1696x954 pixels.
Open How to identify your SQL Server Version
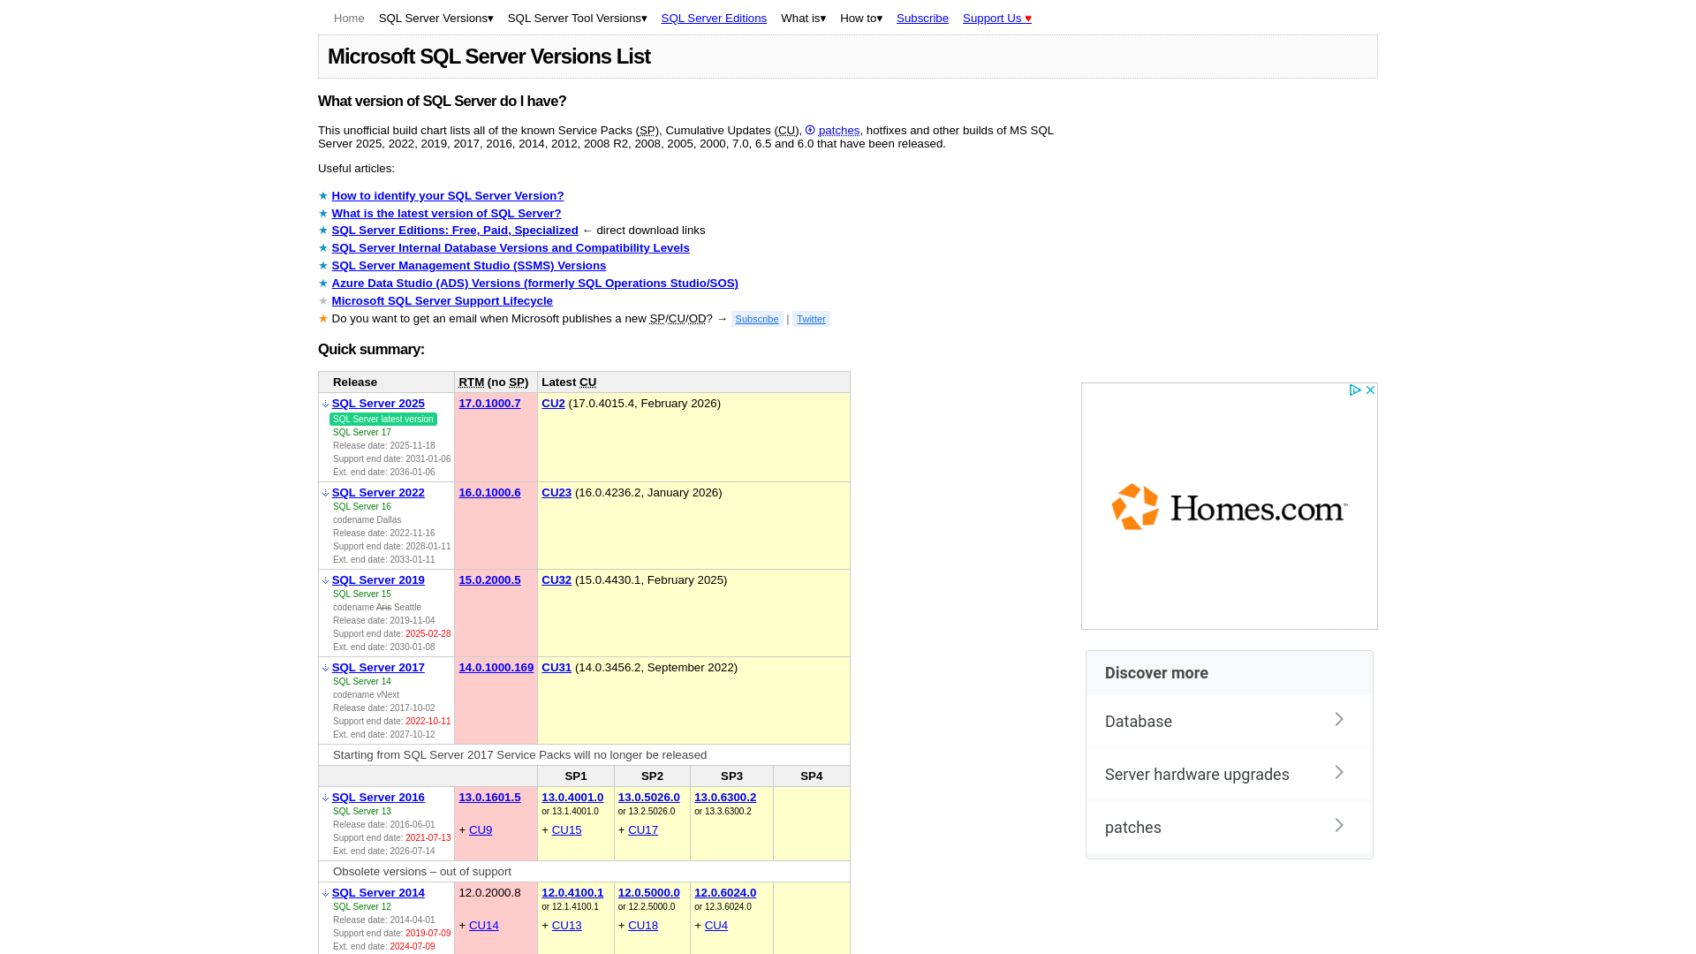(x=448, y=196)
